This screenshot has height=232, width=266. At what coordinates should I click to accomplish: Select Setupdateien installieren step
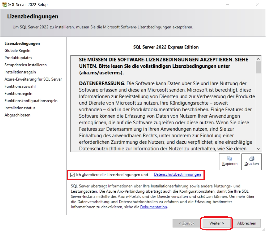[26, 65]
